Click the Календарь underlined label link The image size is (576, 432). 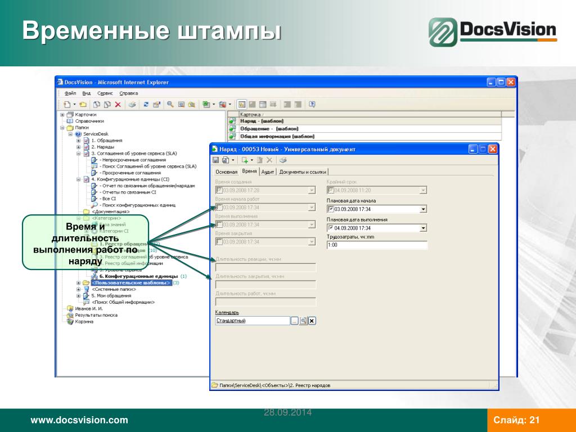(x=227, y=312)
